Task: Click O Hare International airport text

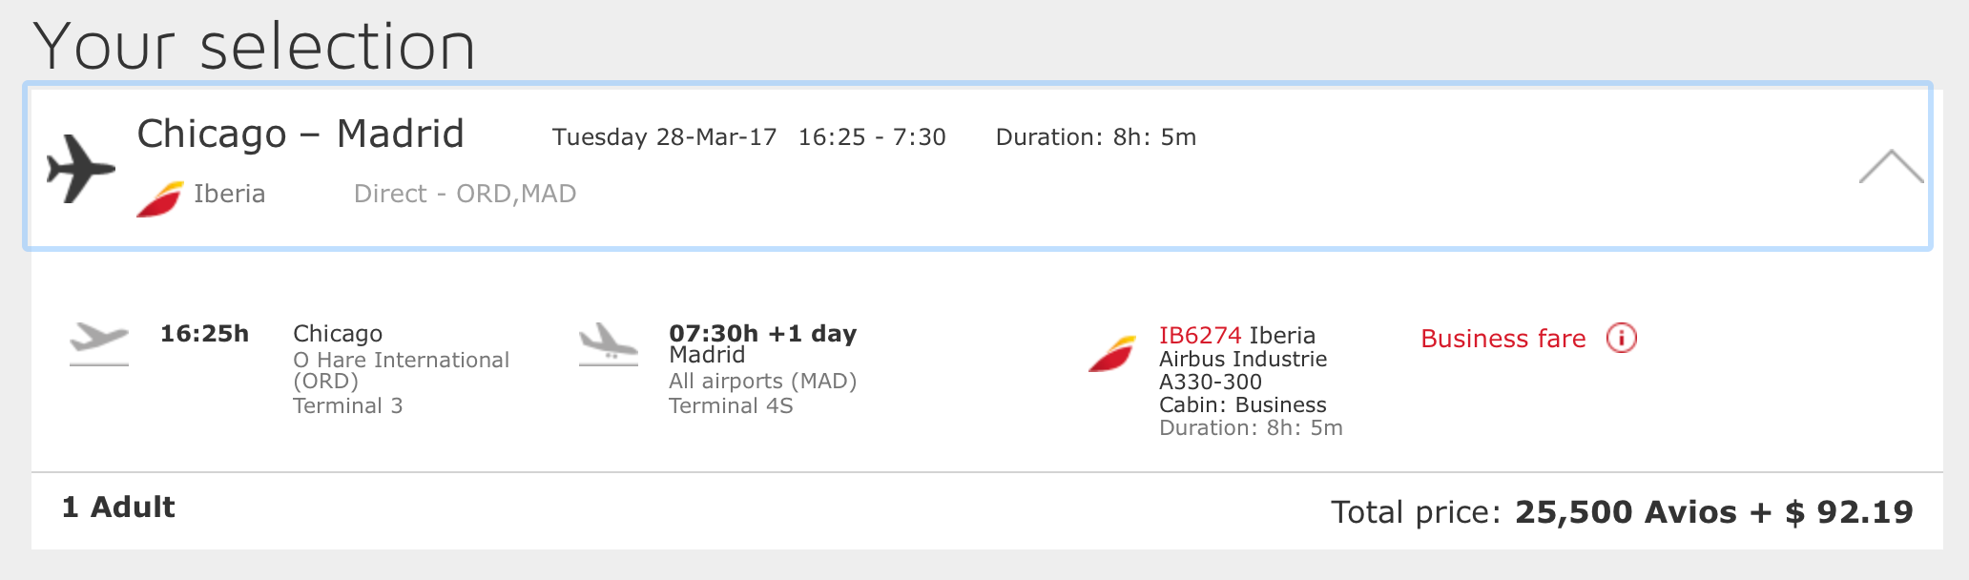Action: click(x=401, y=360)
